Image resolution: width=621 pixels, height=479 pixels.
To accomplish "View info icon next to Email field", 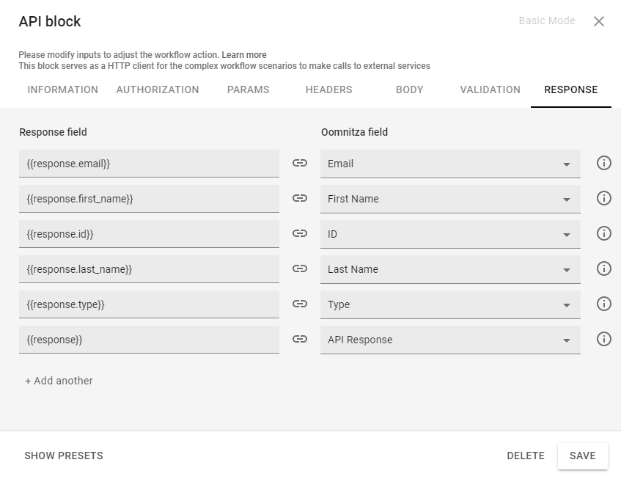I will 603,163.
